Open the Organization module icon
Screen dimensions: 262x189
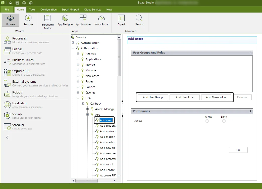click(x=7, y=73)
